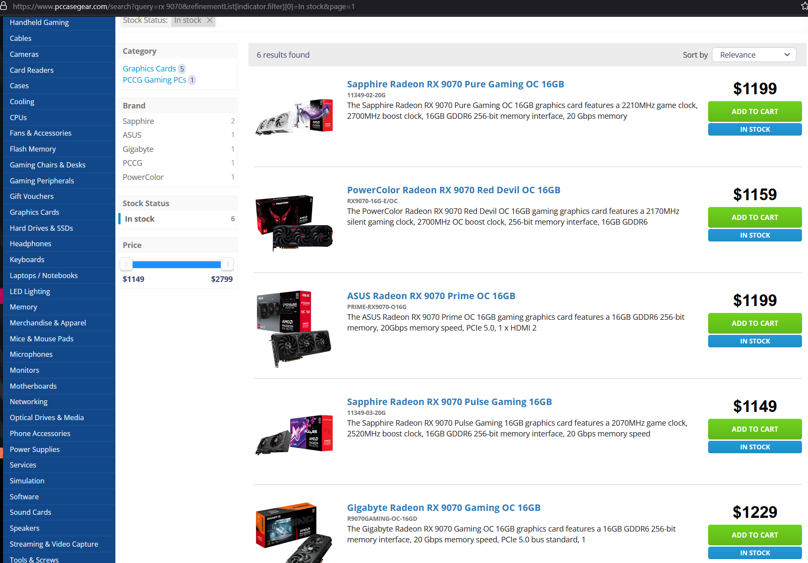This screenshot has height=563, width=808.
Task: Open ASUS Radeon RX 9070 Prime OC title
Action: click(x=431, y=296)
